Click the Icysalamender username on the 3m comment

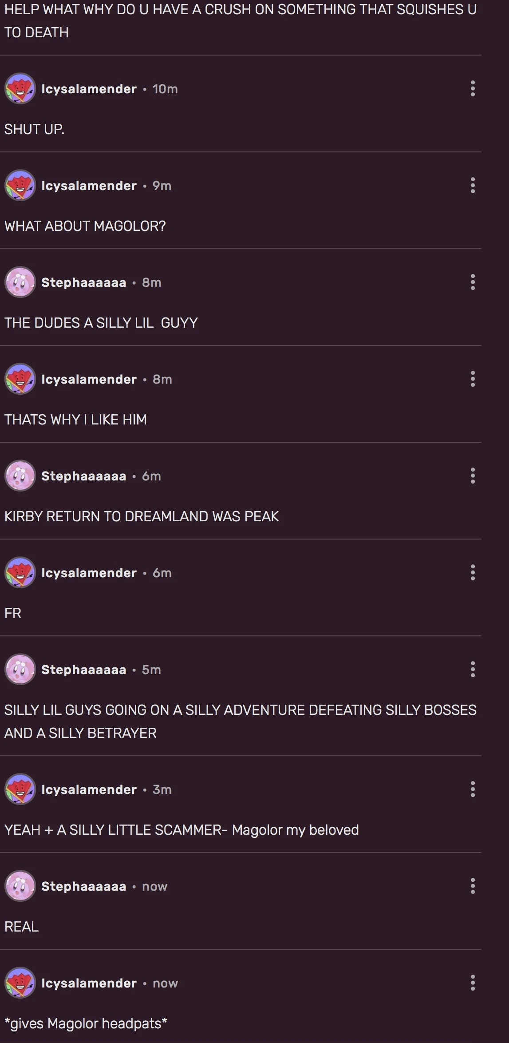[89, 789]
